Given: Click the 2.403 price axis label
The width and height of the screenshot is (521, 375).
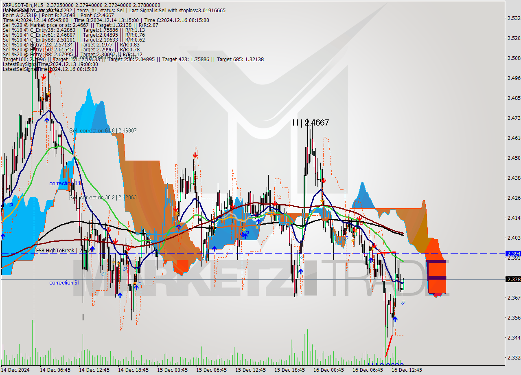Looking at the screenshot, I should (514, 238).
